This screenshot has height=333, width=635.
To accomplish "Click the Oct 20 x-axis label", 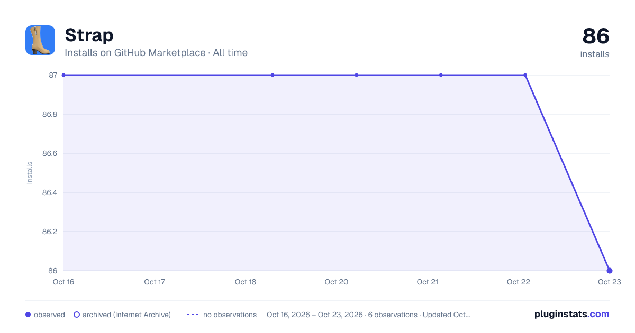I will 337,282.
